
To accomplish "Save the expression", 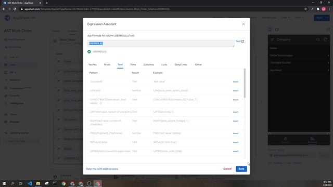I will pyautogui.click(x=241, y=169).
